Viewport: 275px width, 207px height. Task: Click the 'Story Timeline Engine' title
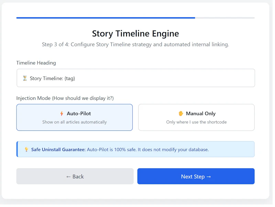click(135, 33)
